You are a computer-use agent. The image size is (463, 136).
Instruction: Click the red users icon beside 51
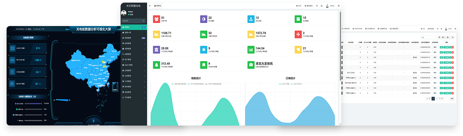pyautogui.click(x=156, y=19)
